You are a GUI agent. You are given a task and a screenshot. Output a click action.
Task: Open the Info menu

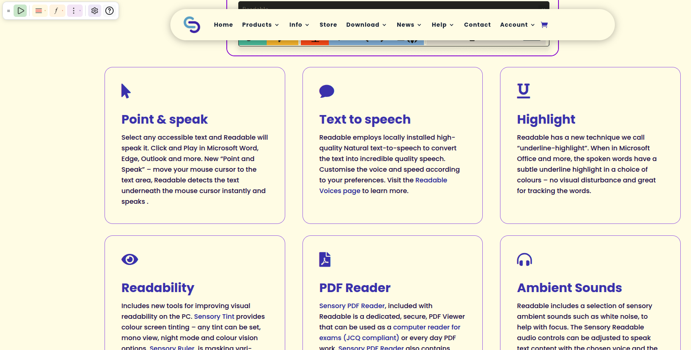click(295, 25)
